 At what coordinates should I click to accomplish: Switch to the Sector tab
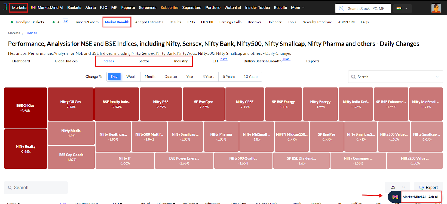pyautogui.click(x=144, y=61)
